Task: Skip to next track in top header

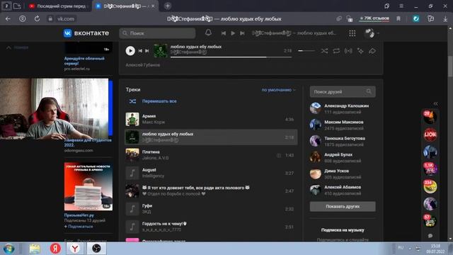Action: coord(242,33)
